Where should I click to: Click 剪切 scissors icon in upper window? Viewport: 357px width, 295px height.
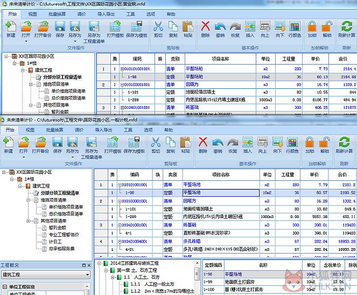click(158, 26)
